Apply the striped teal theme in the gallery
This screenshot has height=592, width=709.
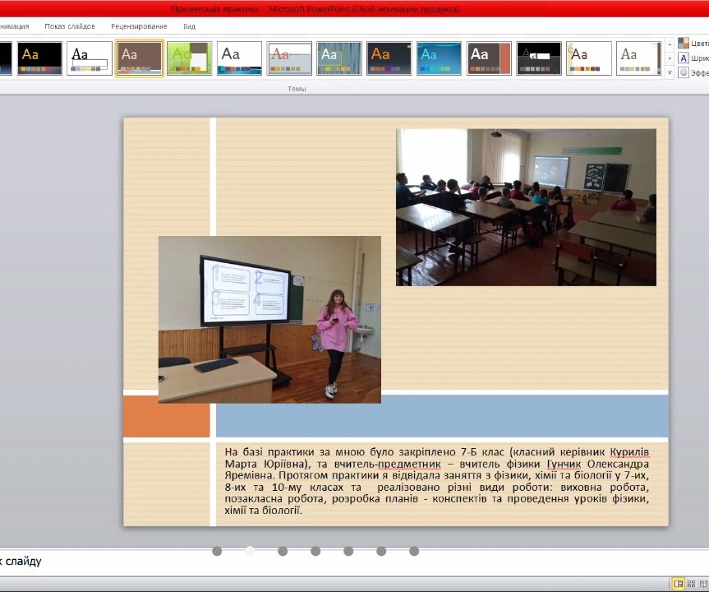[x=337, y=58]
